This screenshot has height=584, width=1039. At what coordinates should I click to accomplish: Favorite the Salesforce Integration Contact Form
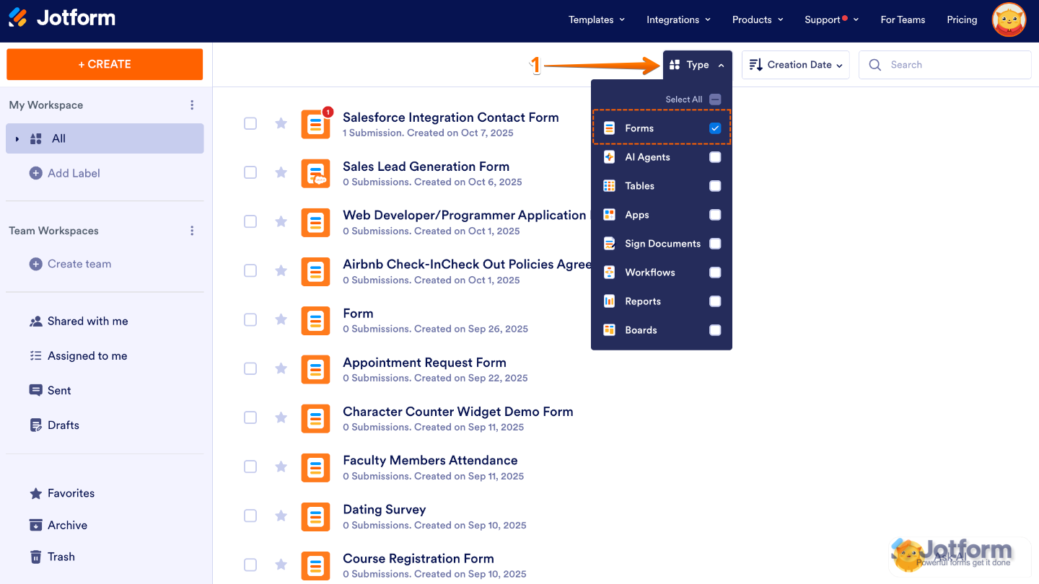pyautogui.click(x=281, y=123)
